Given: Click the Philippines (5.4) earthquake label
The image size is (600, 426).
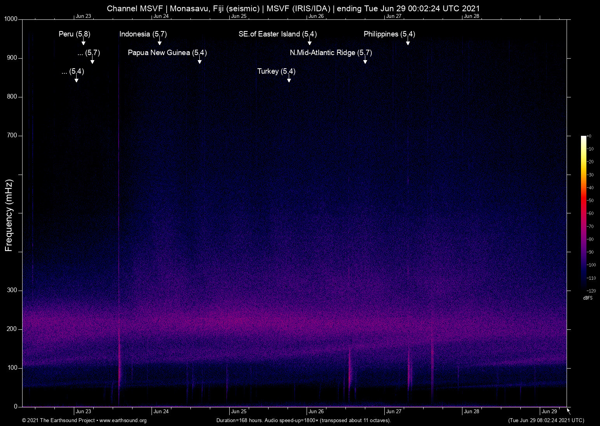Looking at the screenshot, I should click(389, 34).
